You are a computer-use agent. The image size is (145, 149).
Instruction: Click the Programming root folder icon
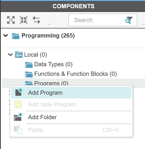tap(16, 36)
